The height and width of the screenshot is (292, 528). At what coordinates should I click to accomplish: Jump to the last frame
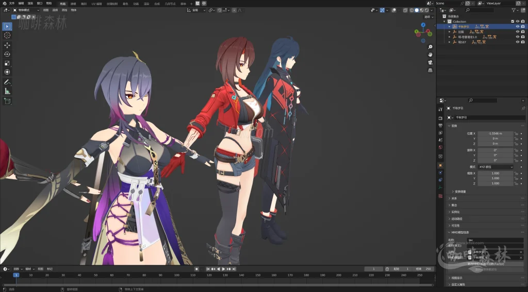(x=234, y=269)
